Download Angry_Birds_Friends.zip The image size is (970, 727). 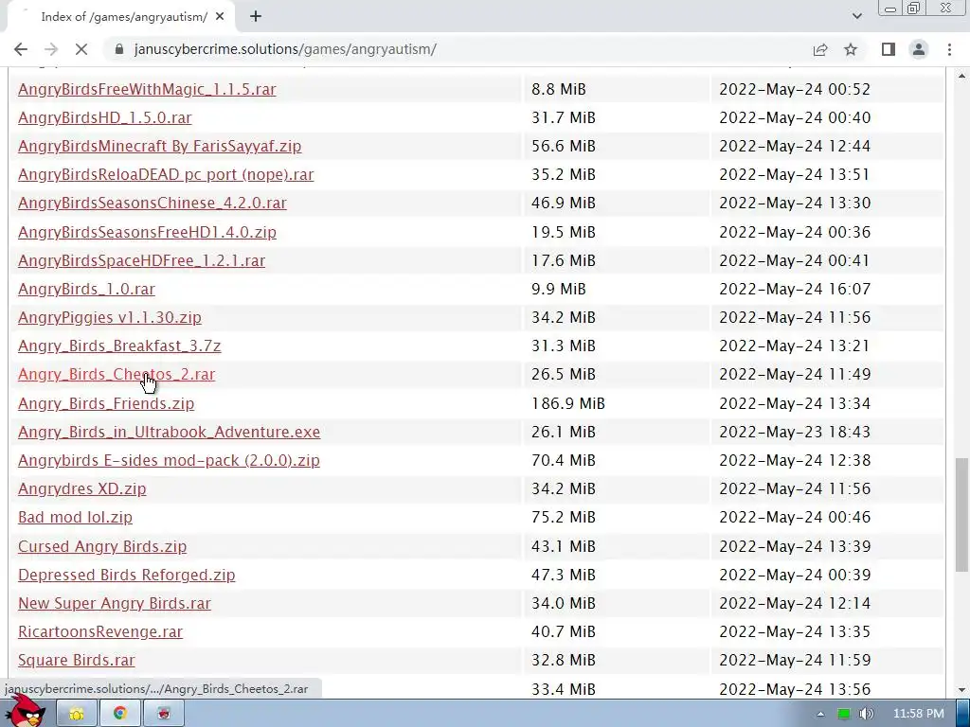[x=106, y=403]
